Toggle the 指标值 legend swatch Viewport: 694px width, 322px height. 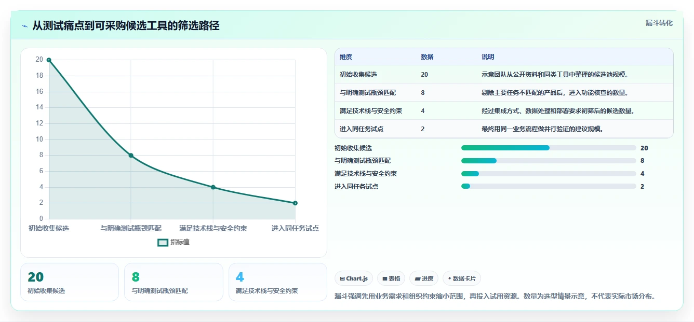[x=163, y=242]
